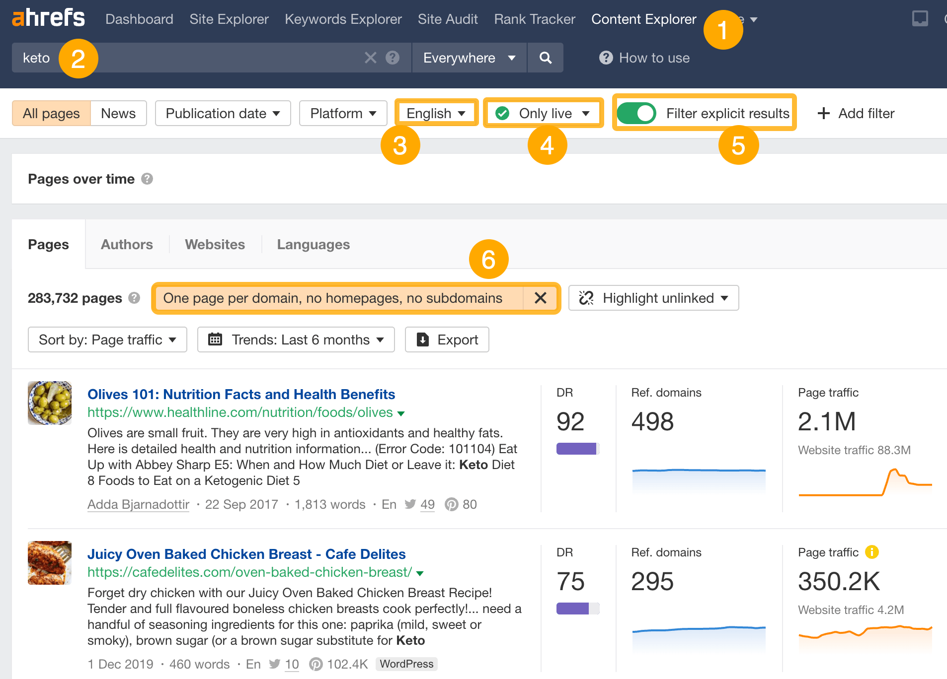Open Keywords Explorer from the top menu
The width and height of the screenshot is (947, 679).
(x=343, y=19)
